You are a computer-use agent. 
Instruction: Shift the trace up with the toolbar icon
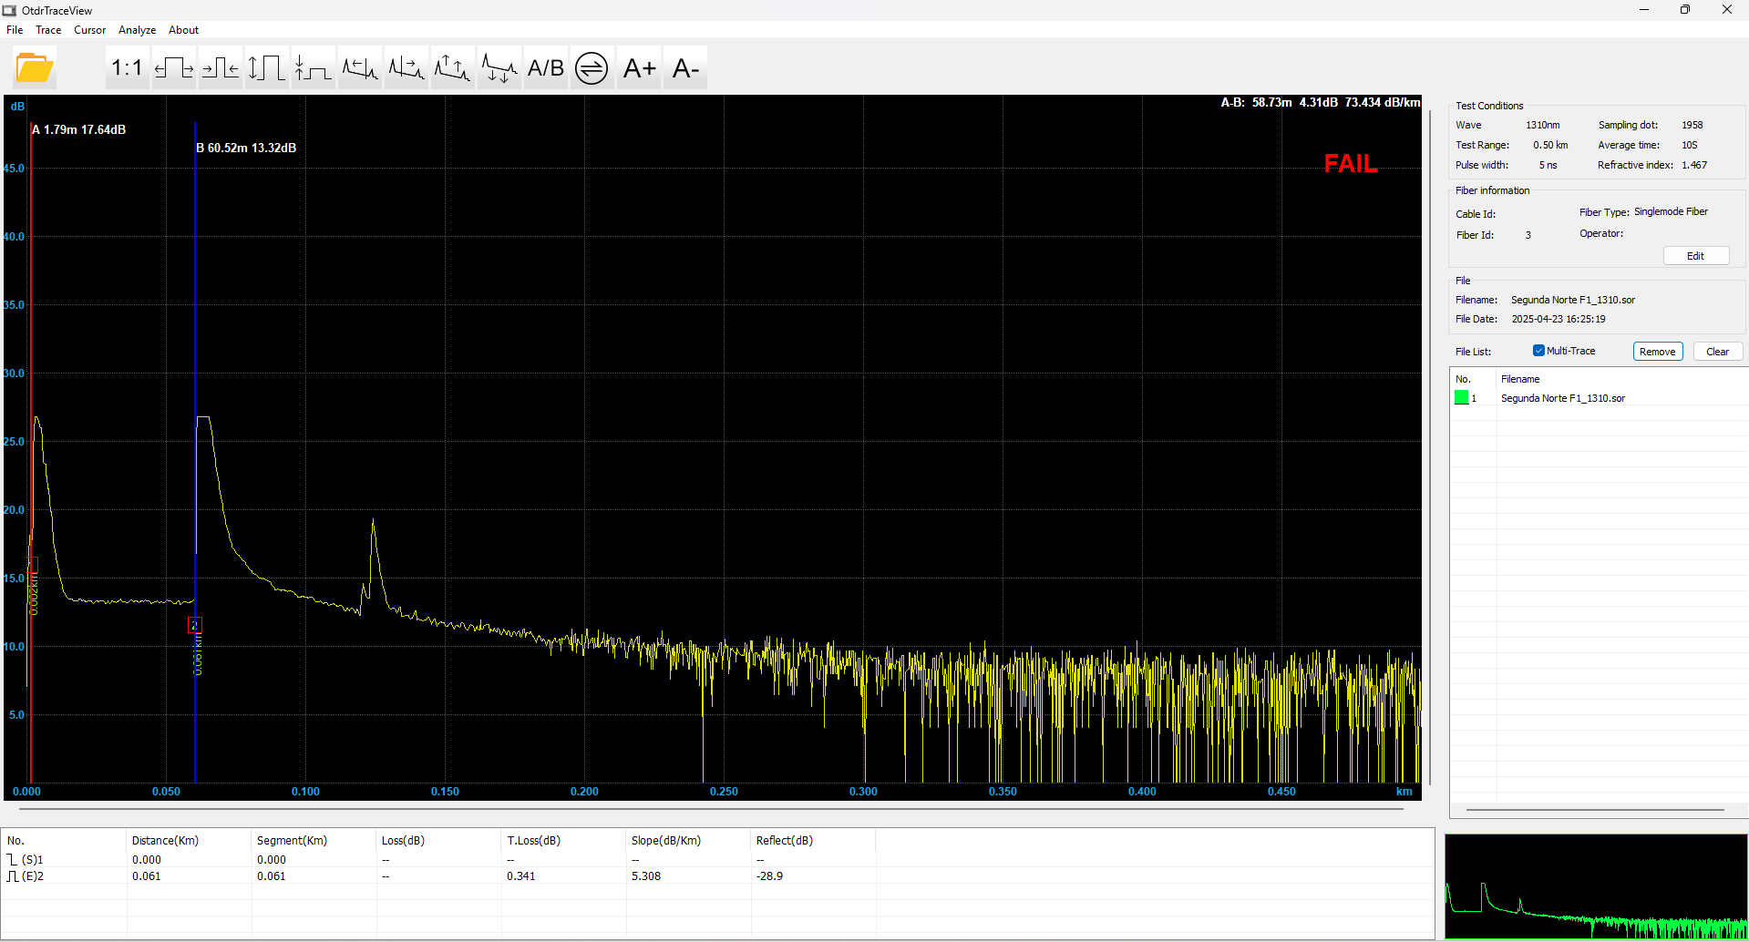(x=452, y=68)
